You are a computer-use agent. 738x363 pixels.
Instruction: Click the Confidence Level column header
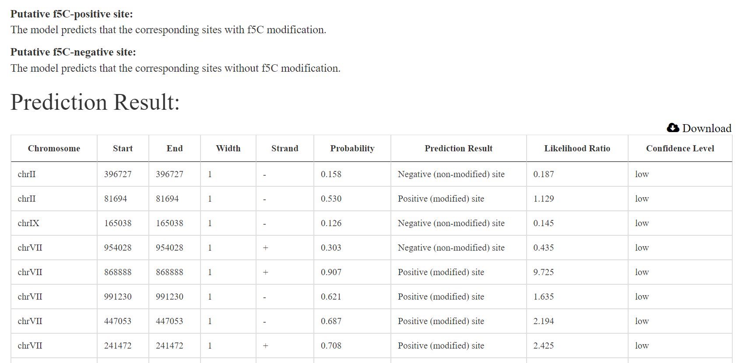680,148
